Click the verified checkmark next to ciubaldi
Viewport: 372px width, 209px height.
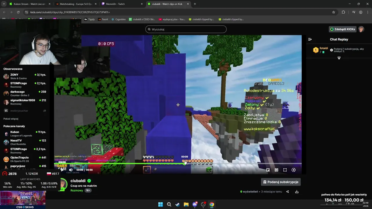(x=89, y=181)
